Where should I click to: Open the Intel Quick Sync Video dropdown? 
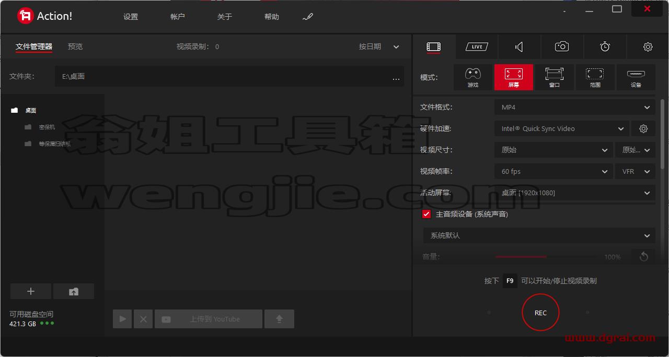pos(562,128)
